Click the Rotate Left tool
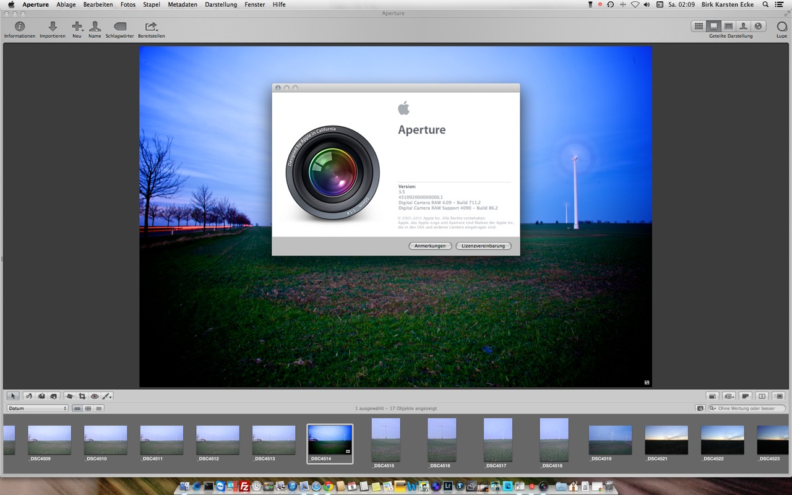 pyautogui.click(x=28, y=396)
